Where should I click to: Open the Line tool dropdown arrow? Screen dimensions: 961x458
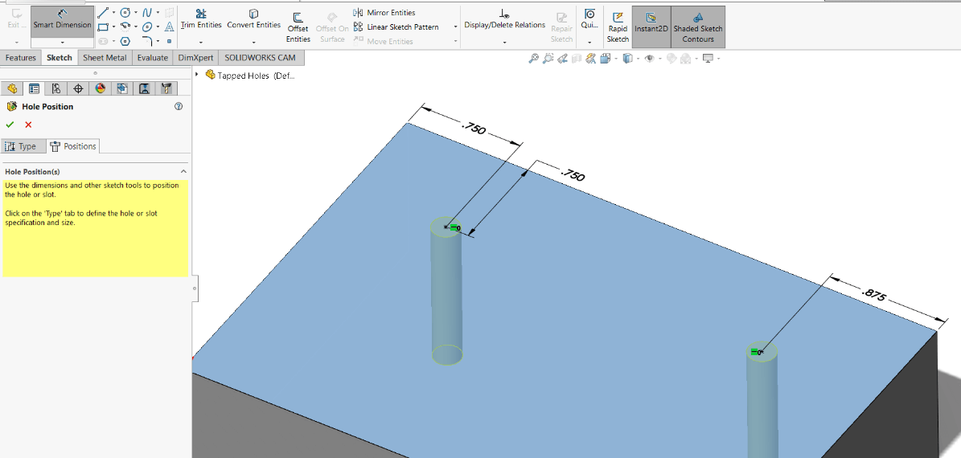(113, 12)
